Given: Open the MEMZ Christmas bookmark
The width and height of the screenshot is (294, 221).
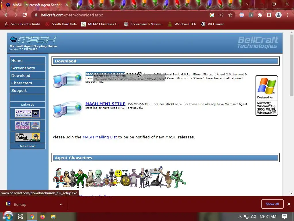Looking at the screenshot, I should tap(100, 24).
